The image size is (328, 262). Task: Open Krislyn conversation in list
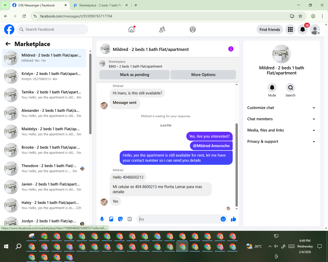tap(44, 77)
